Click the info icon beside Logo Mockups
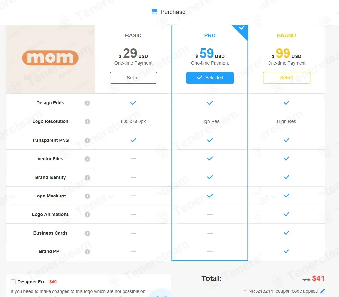339x297 pixels. point(87,196)
